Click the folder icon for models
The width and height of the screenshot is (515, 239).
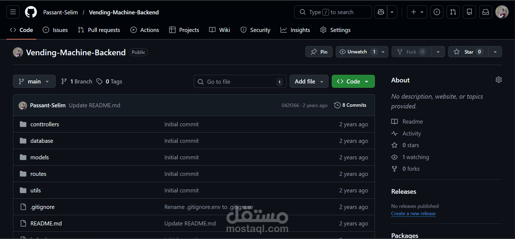[23, 157]
